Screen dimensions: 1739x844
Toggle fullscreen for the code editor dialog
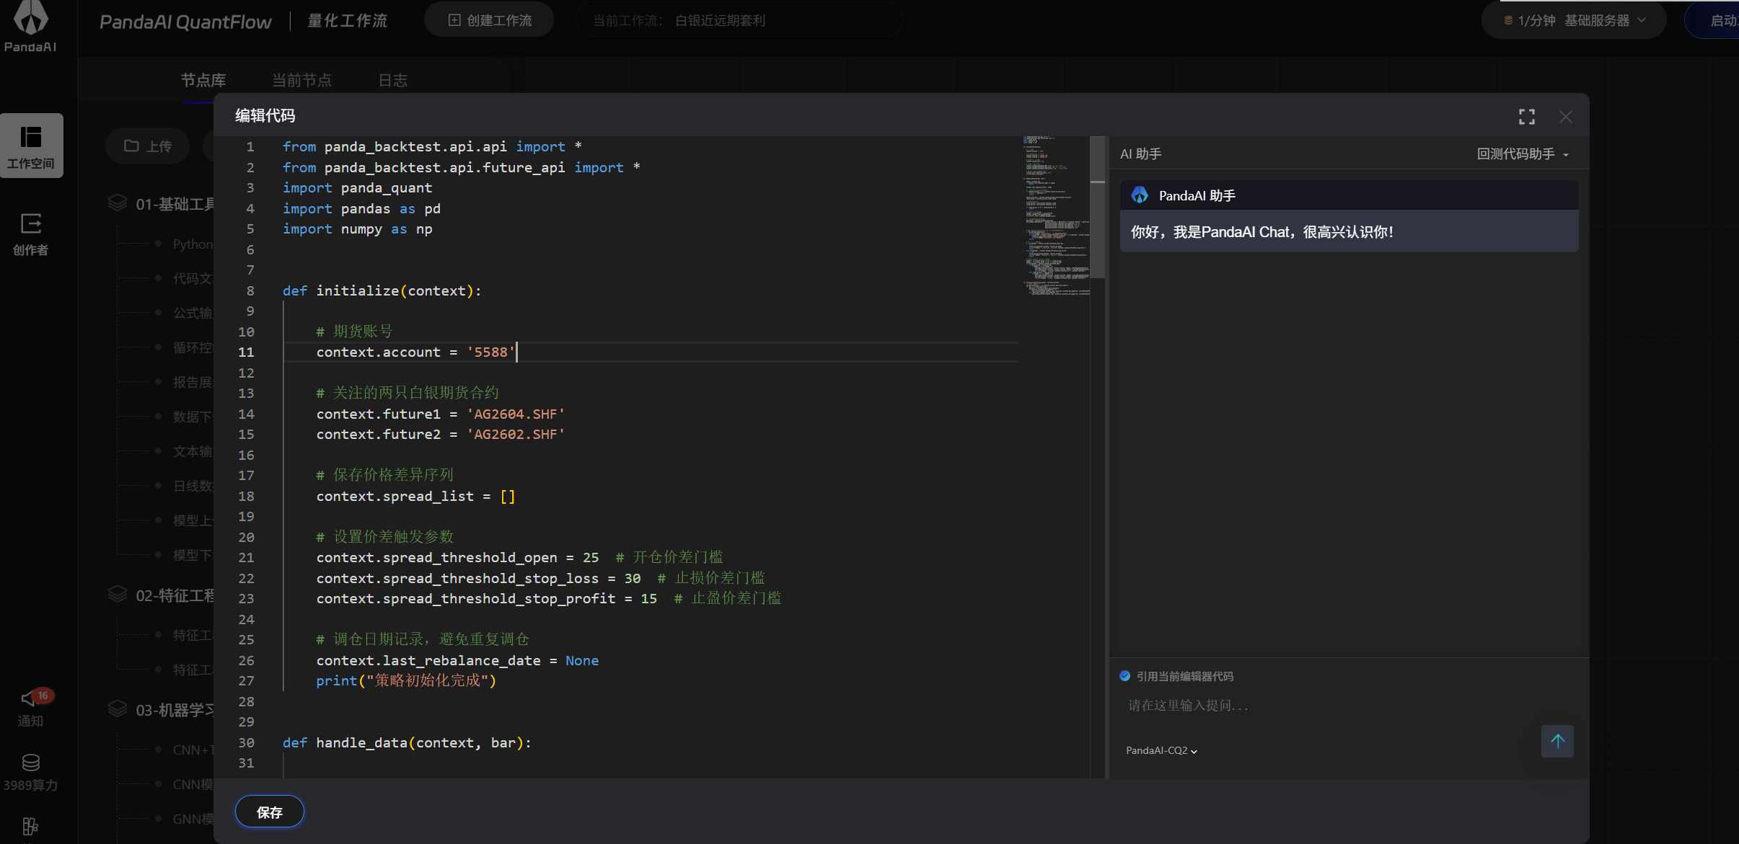(1527, 117)
